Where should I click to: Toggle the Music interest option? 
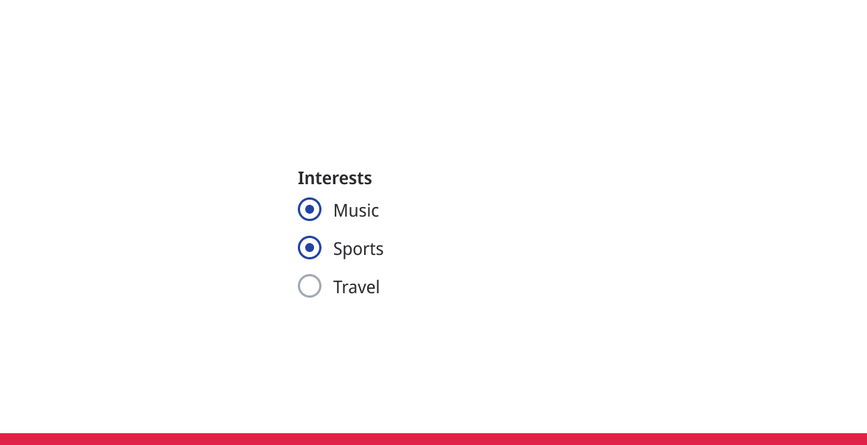pyautogui.click(x=310, y=210)
